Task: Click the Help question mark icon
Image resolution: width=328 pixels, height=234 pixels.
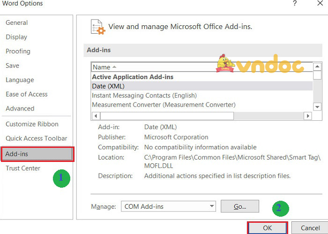Action: pos(295,4)
